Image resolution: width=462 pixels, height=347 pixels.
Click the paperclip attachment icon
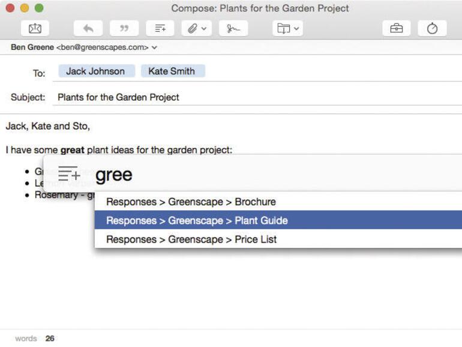click(192, 28)
